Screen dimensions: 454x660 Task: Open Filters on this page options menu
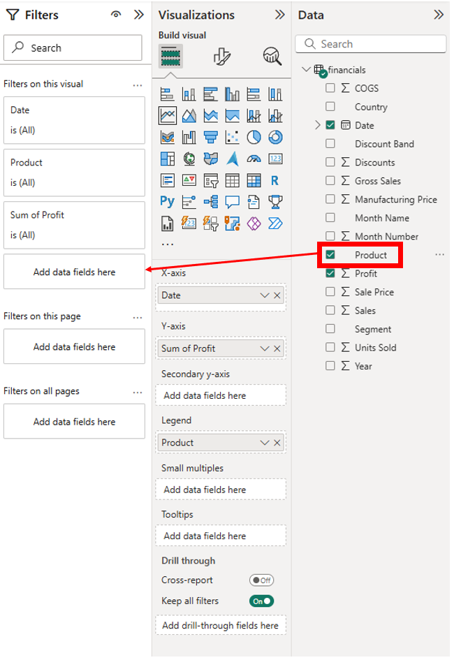click(138, 317)
